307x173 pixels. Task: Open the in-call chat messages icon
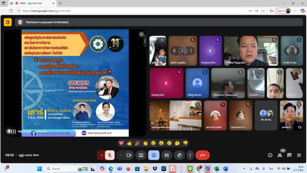289,155
